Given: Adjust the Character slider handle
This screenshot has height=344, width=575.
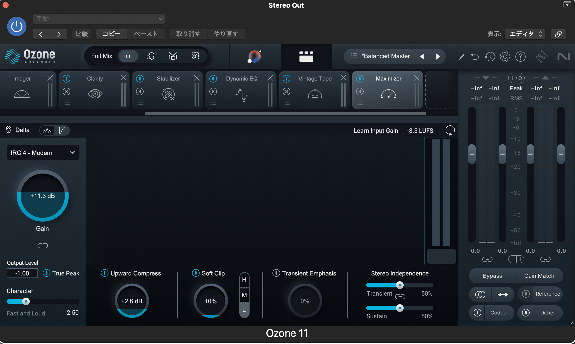Looking at the screenshot, I should pos(26,301).
